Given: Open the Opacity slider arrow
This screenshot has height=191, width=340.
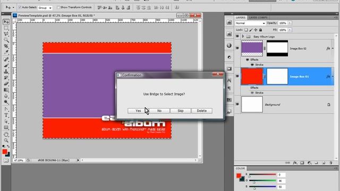Looking at the screenshot, I should pos(290,23).
